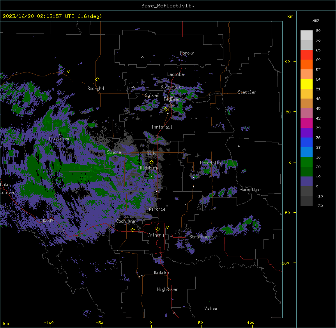
Task: Click the RedDeer city label
Action: click(172, 99)
